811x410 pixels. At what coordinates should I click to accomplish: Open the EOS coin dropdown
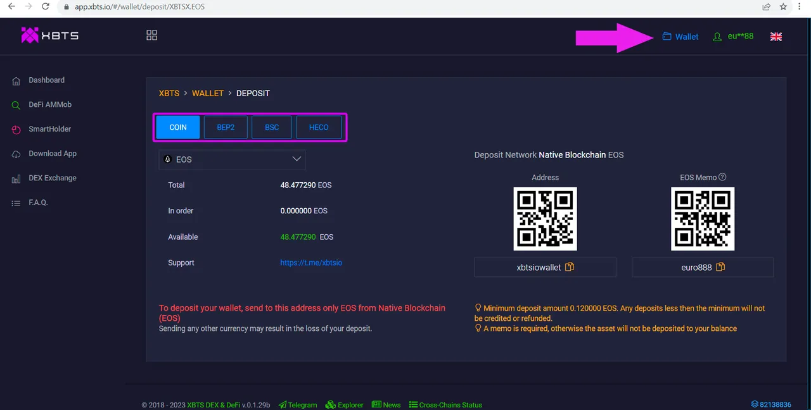coord(232,159)
